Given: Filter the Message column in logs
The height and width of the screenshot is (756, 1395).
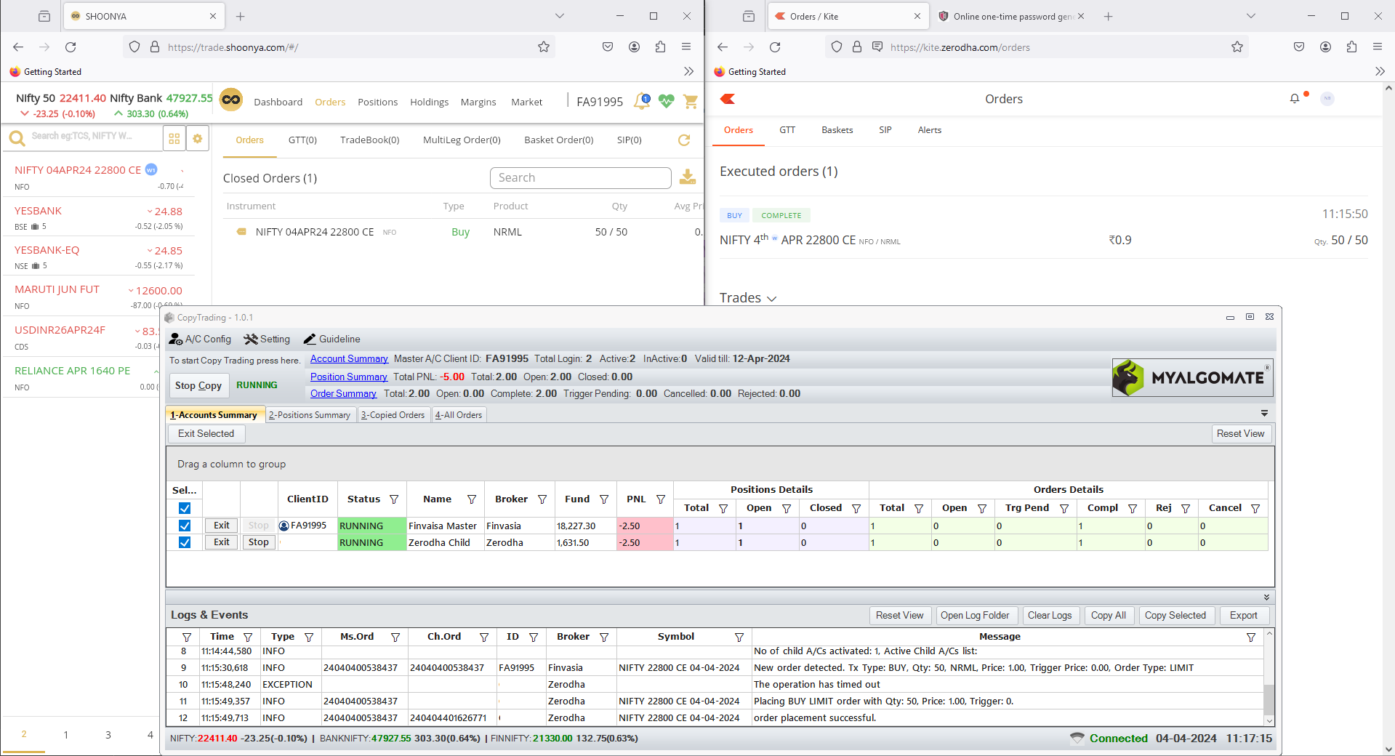Looking at the screenshot, I should tap(1250, 637).
